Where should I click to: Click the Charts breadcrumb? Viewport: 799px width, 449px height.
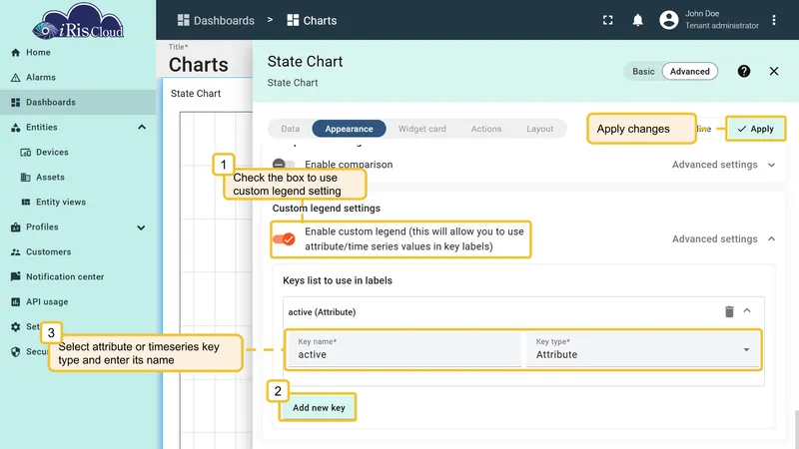point(312,20)
